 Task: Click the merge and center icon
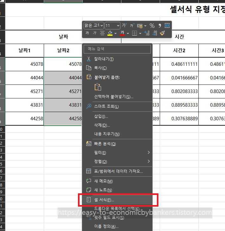(x=167, y=26)
